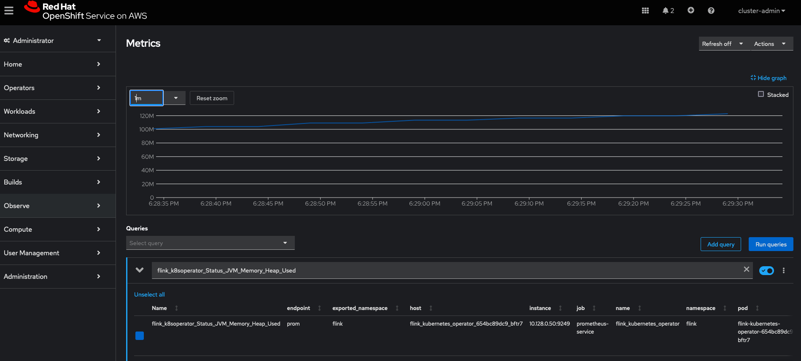Click the Run queries button
The image size is (801, 361).
click(x=771, y=244)
